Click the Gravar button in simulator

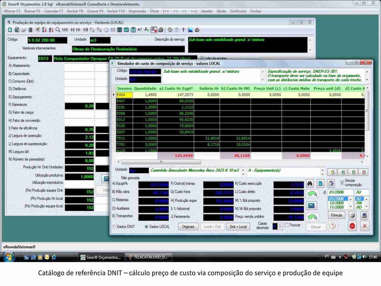(316, 227)
